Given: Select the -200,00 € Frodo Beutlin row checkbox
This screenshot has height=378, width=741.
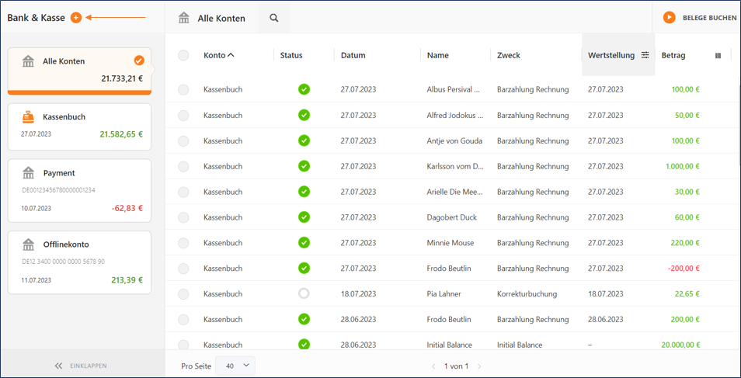Looking at the screenshot, I should [183, 268].
